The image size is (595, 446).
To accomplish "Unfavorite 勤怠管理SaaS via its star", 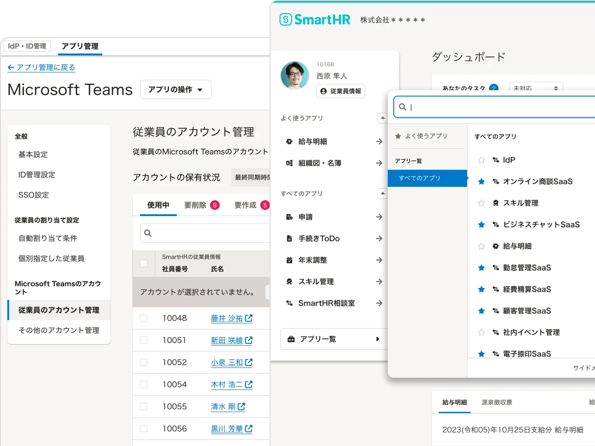I will click(482, 268).
